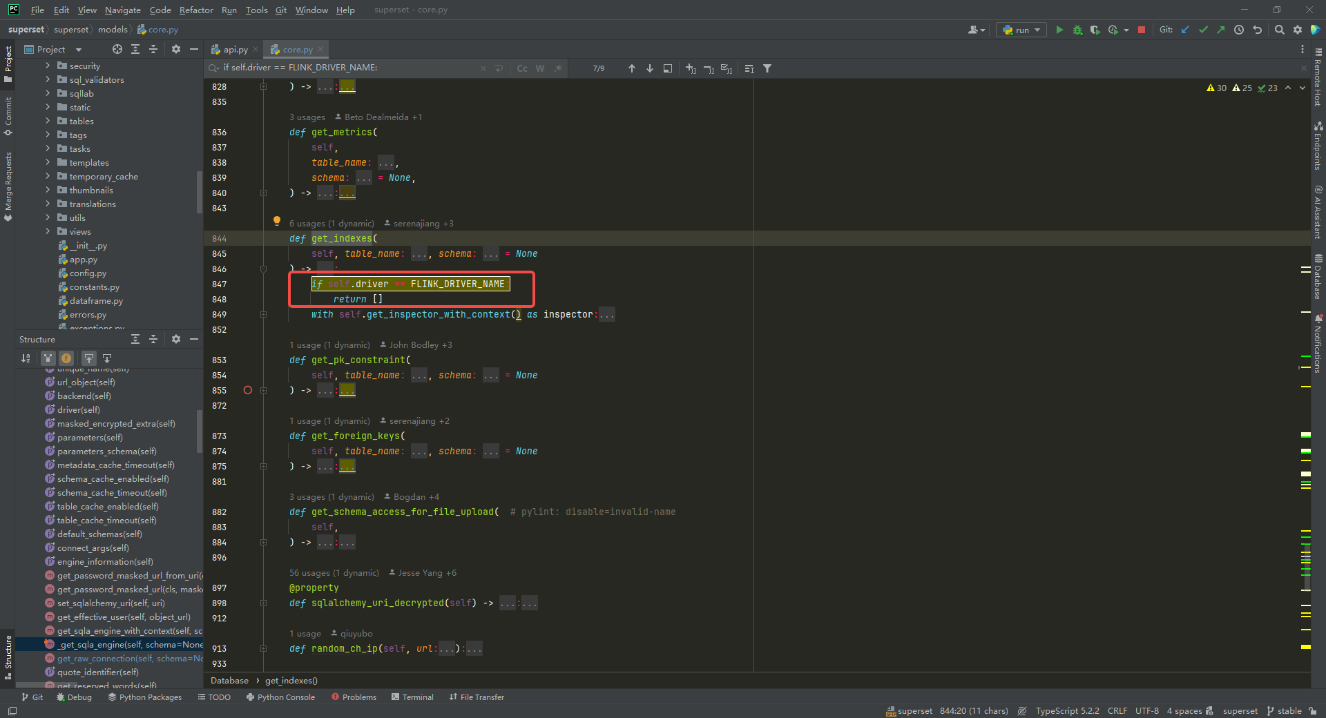The width and height of the screenshot is (1326, 718).
Task: Rollback changes with the undo arrow icon
Action: (1258, 30)
